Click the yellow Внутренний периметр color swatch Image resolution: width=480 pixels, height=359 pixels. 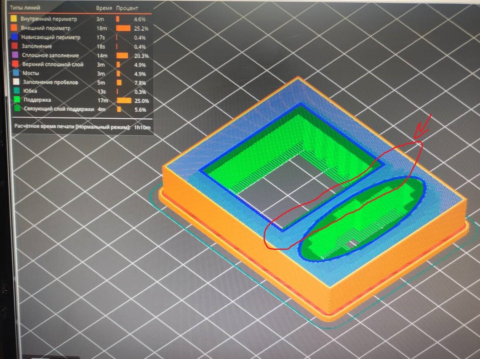(x=14, y=18)
